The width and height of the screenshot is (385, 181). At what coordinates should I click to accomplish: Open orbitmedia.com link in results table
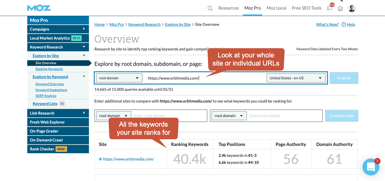point(128,159)
